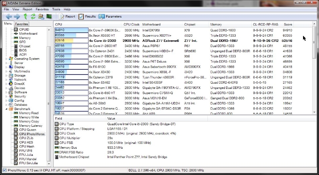
Task: Open the Memory Copy benchmark icon
Action: point(16,121)
